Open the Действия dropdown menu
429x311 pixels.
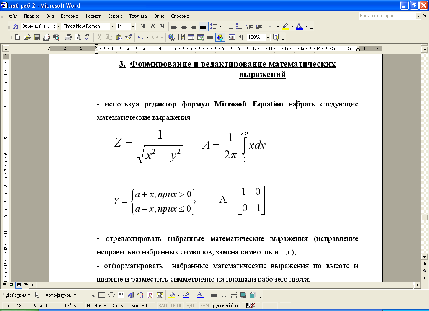click(x=18, y=295)
